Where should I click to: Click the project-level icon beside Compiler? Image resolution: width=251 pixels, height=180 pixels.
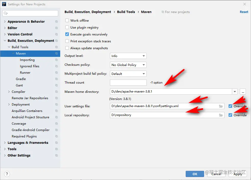pos(57,92)
